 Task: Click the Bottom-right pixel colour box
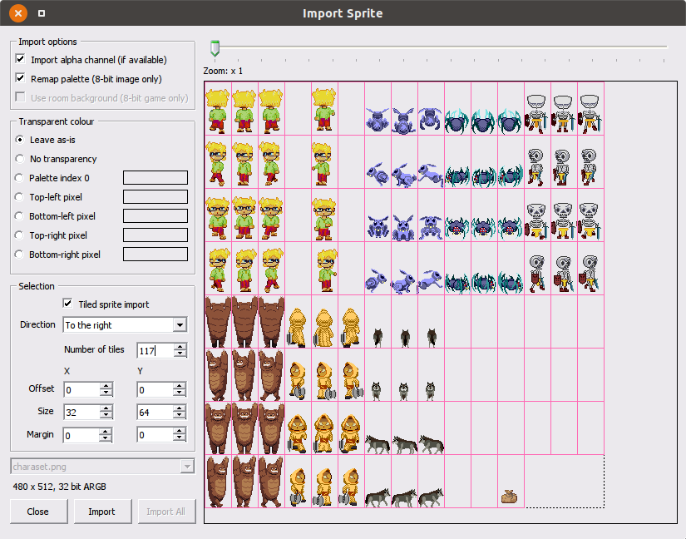(x=155, y=255)
